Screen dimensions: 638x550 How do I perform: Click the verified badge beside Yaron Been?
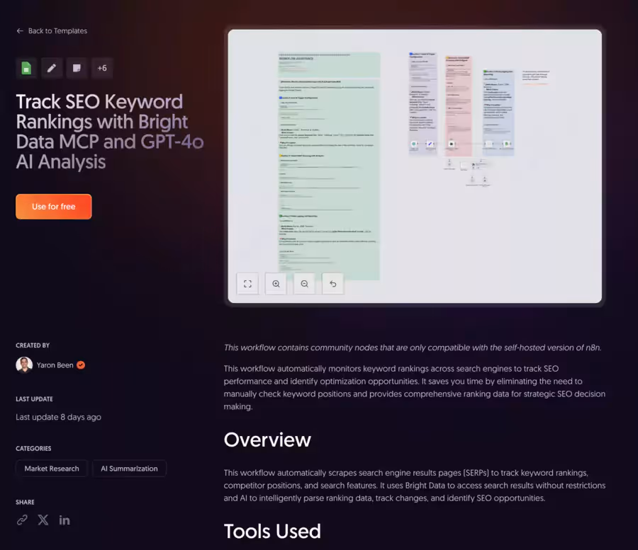pyautogui.click(x=81, y=365)
